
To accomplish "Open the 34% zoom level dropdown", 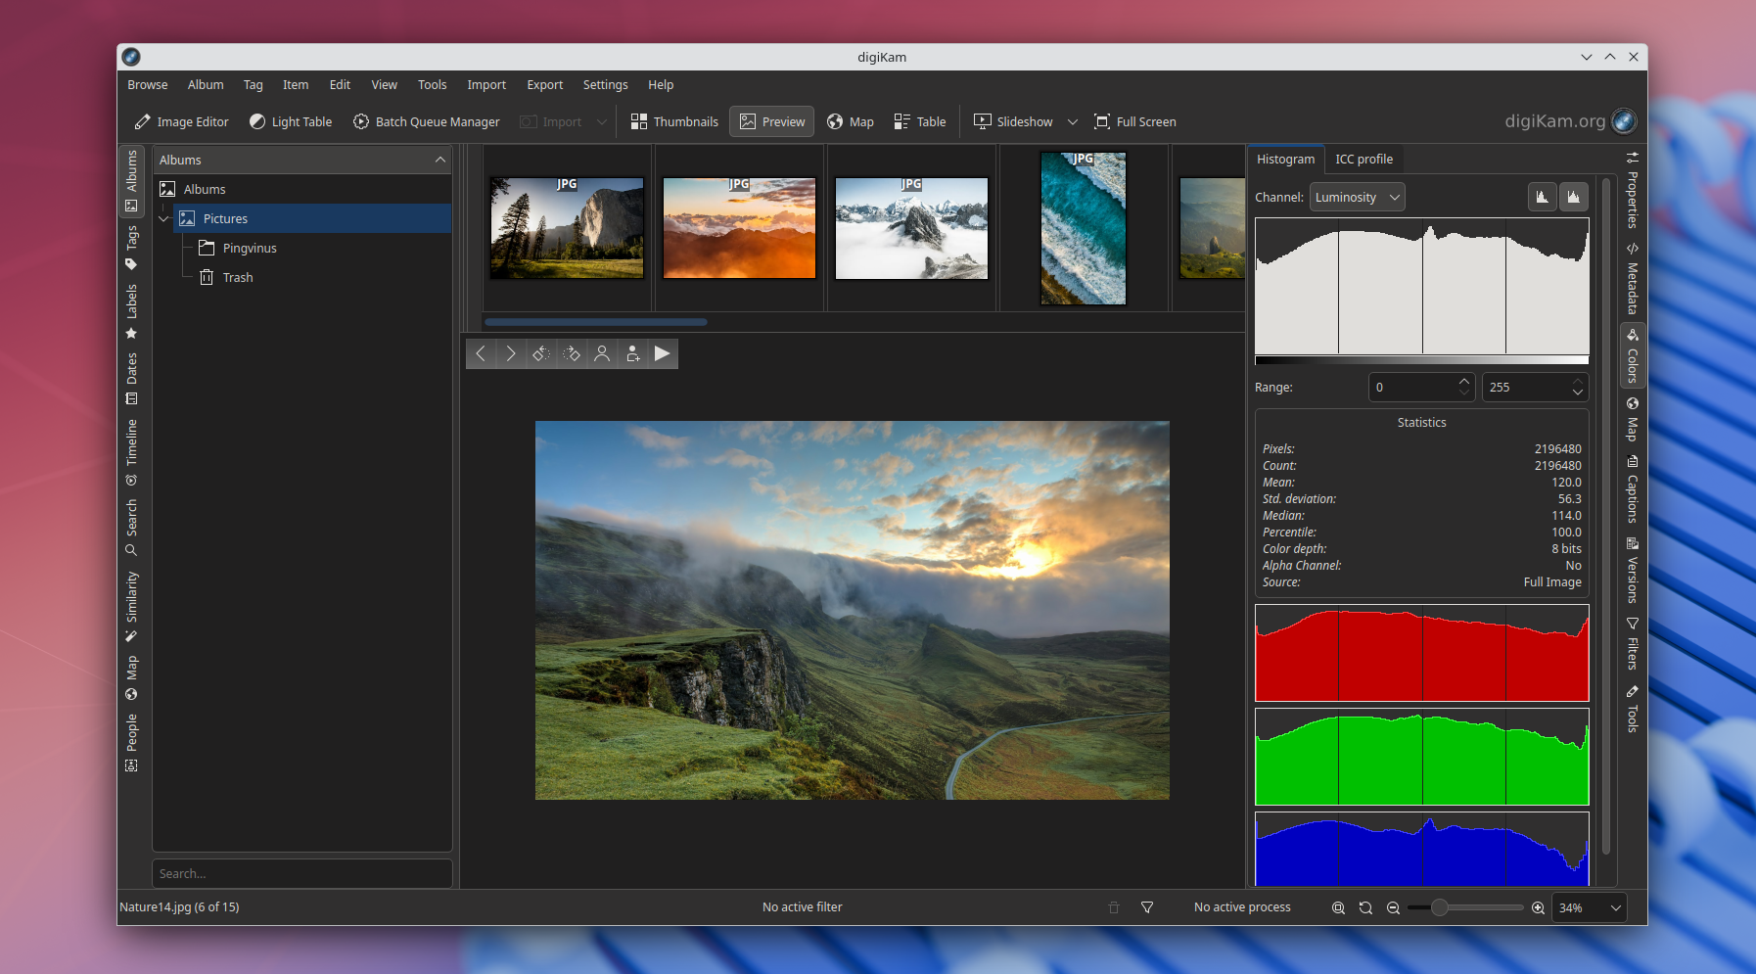I will coord(1590,907).
